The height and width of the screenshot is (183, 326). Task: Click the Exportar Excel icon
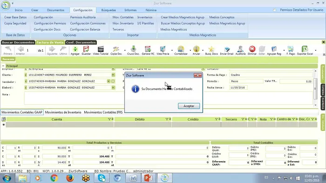(x=305, y=49)
